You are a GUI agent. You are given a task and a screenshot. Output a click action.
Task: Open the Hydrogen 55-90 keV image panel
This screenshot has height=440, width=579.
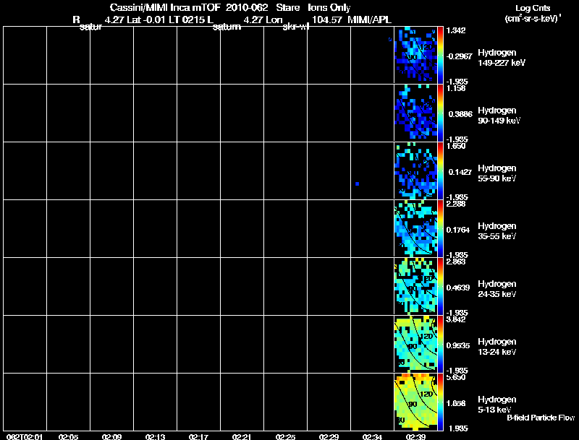pyautogui.click(x=415, y=171)
